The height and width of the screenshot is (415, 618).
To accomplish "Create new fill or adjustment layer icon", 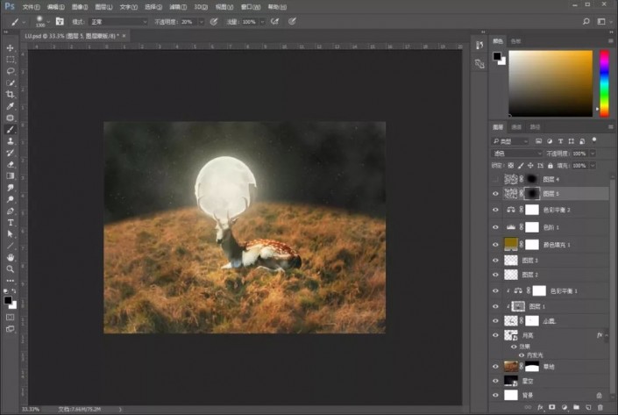I will point(564,407).
